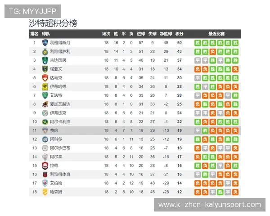Image resolution: width=270 pixels, height=216 pixels.
Task: Click the 净胜球 column header
Action: [x=166, y=34]
